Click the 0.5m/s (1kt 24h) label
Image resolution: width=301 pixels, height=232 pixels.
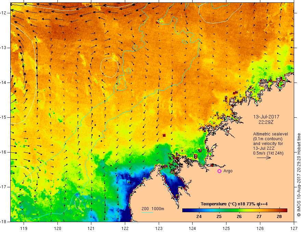click(268, 153)
